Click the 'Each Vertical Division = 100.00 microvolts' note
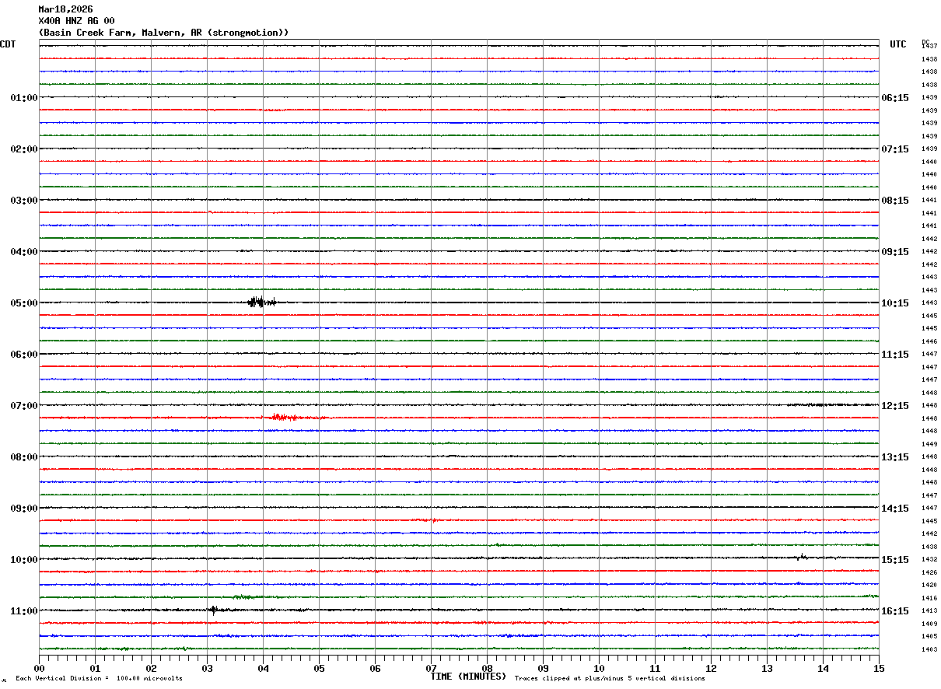 tap(99, 679)
